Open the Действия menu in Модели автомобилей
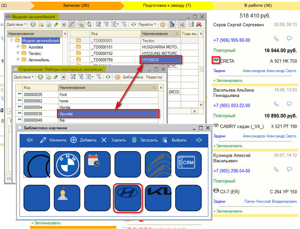 pyautogui.click(x=16, y=24)
